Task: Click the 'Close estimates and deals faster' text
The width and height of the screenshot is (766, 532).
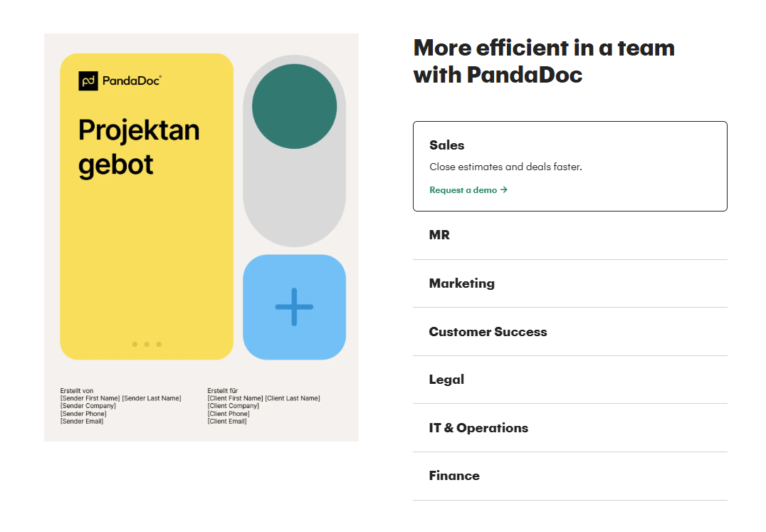Action: (x=505, y=167)
